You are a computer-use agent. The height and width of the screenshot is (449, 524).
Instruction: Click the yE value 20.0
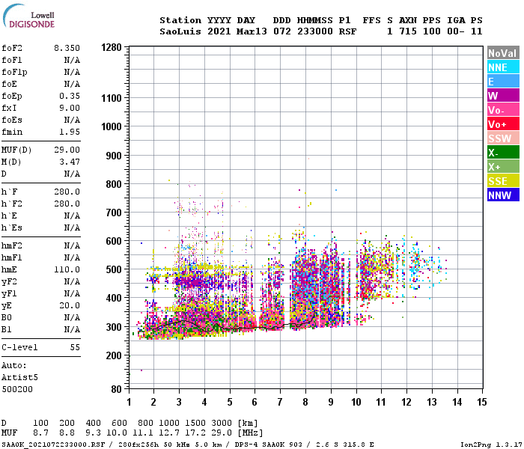click(x=70, y=305)
